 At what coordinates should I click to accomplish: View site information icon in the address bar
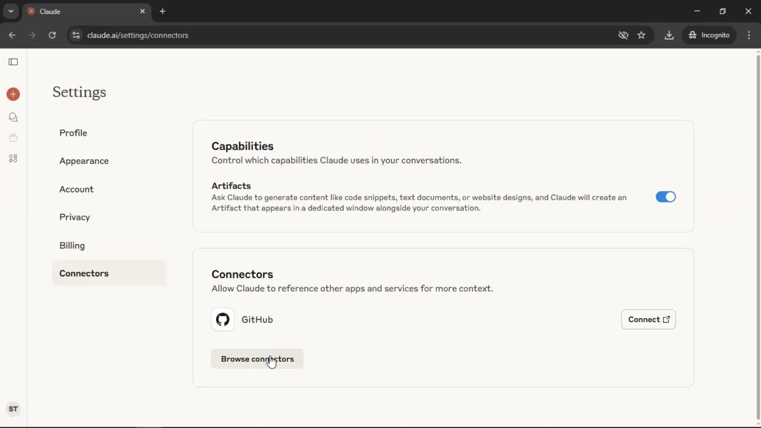(76, 35)
